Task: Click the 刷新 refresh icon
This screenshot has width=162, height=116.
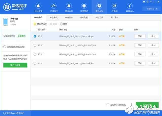Action: (62, 24)
